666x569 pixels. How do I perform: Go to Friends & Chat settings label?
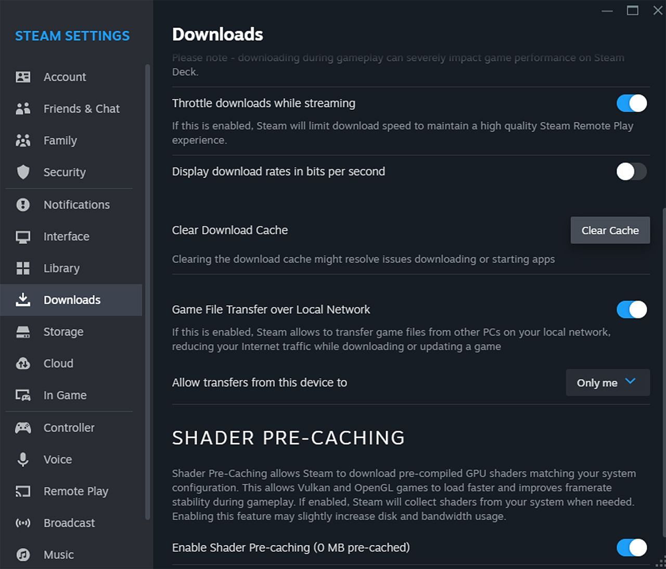82,109
